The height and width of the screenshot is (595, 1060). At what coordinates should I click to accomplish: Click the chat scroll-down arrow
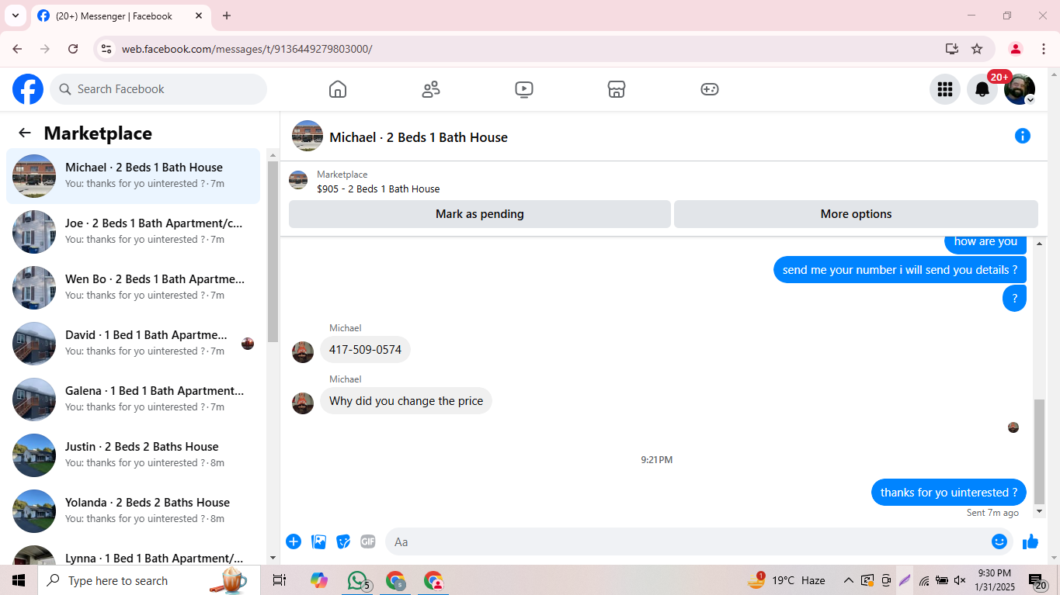1040,511
